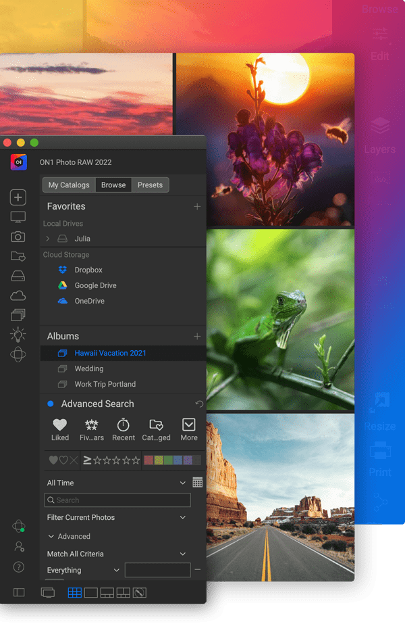Viewport: 405px width, 624px height.
Task: Select the Wedding album
Action: pyautogui.click(x=124, y=368)
